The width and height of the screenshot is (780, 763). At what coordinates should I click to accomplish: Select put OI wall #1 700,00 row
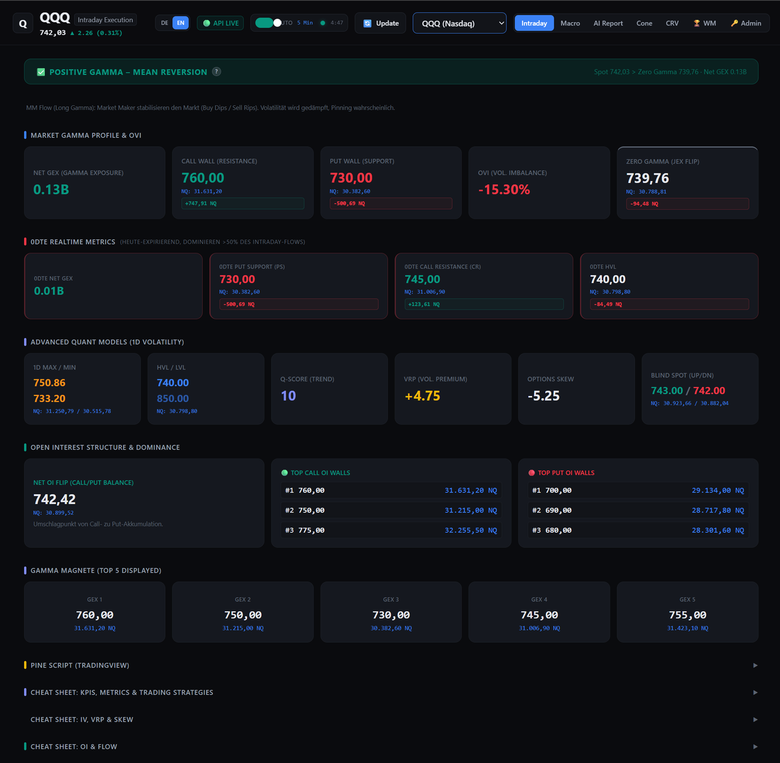point(638,490)
